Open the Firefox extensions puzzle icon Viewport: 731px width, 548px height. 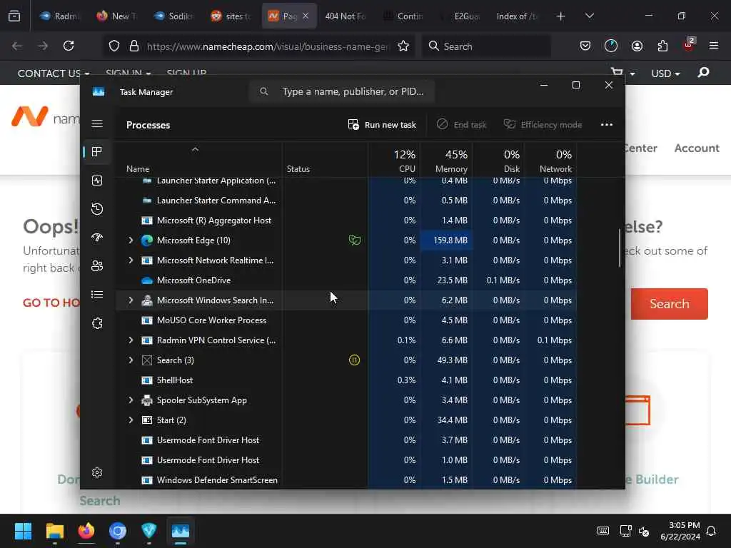(662, 46)
